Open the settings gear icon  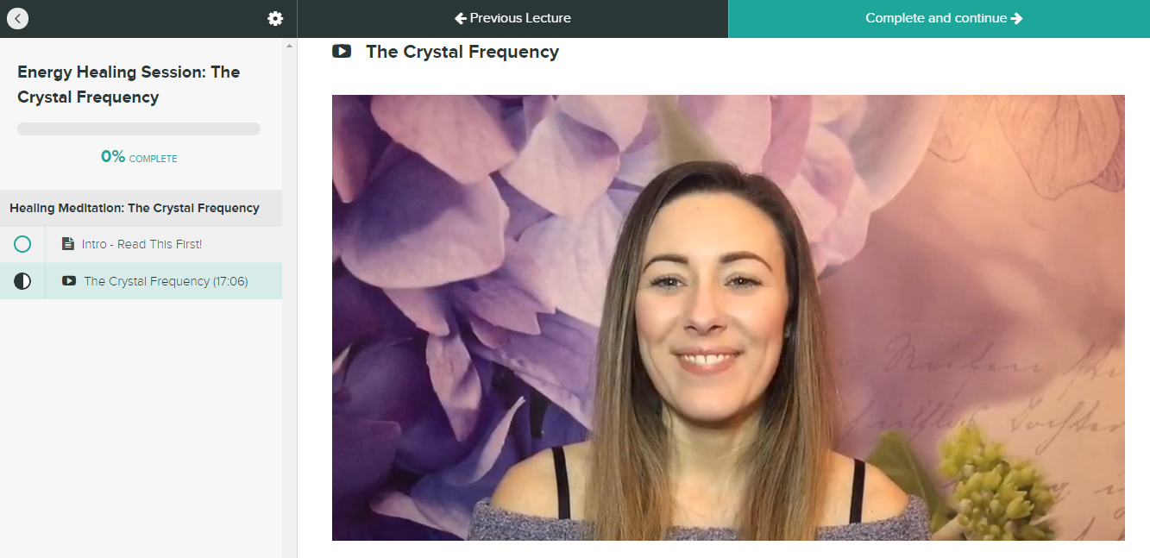tap(275, 18)
